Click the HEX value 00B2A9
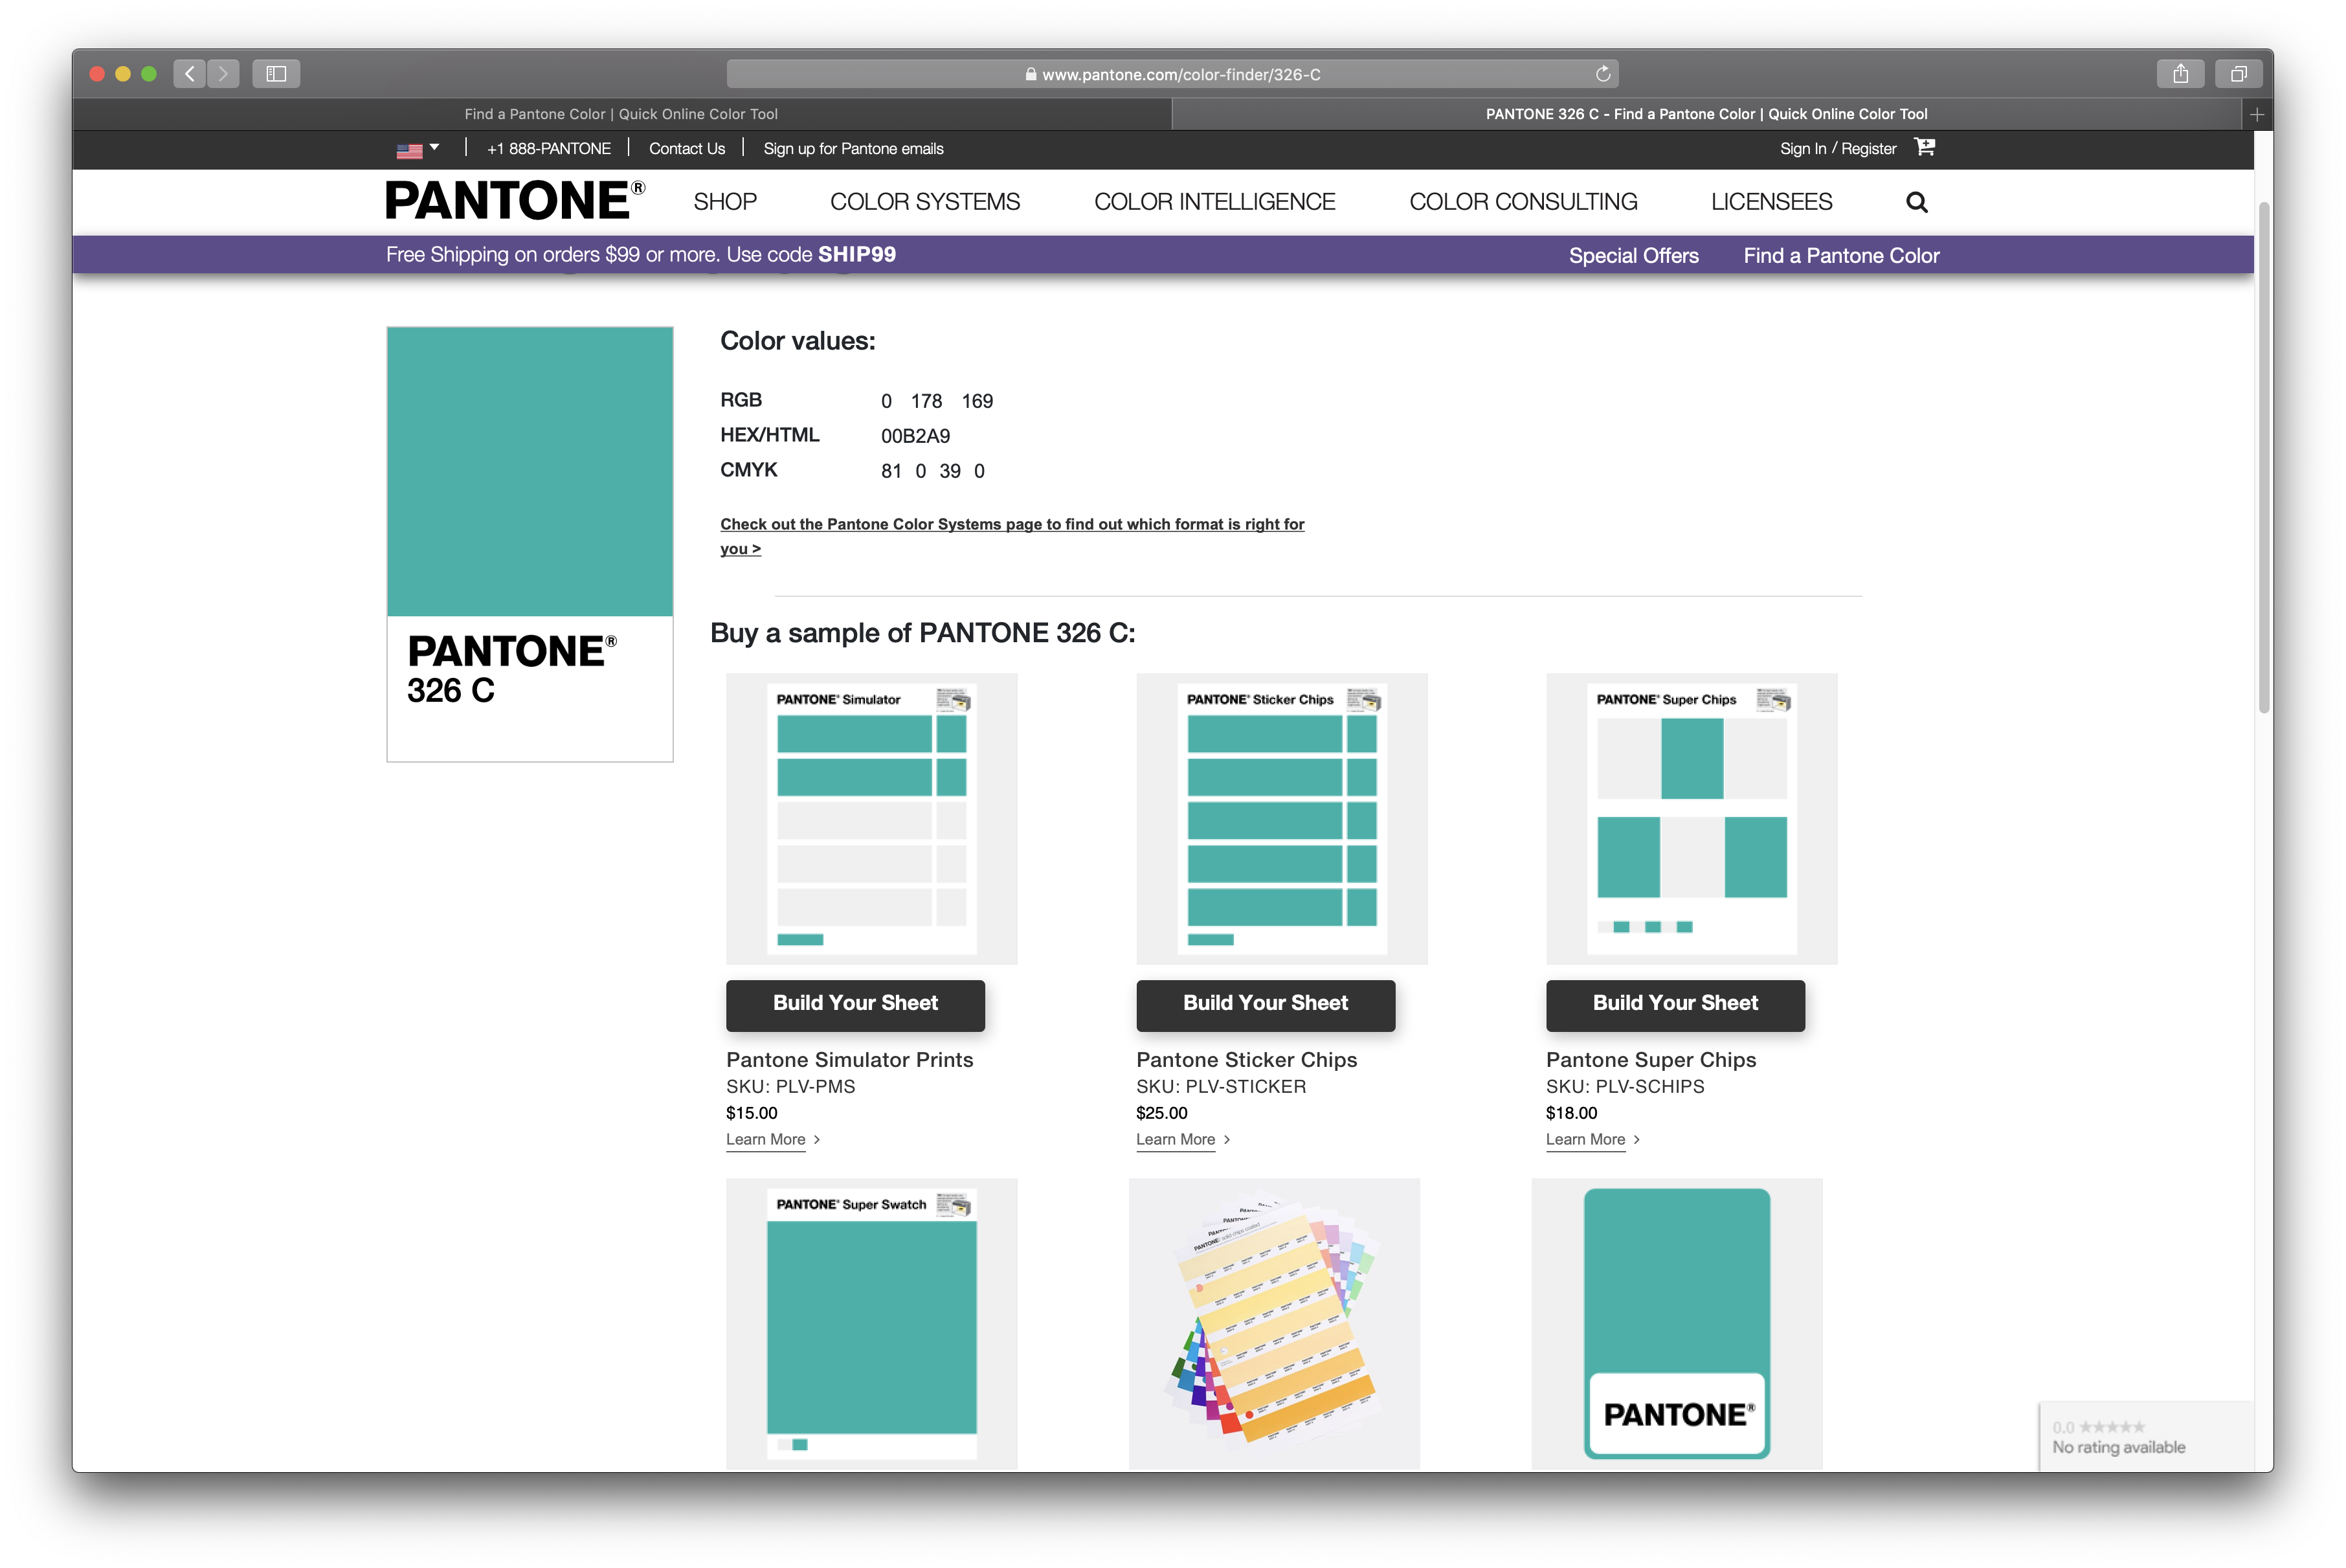Screen dimensions: 2346x1568 pos(915,436)
